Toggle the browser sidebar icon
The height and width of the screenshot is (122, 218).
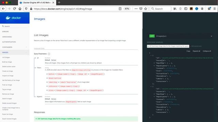(x=186, y=9)
